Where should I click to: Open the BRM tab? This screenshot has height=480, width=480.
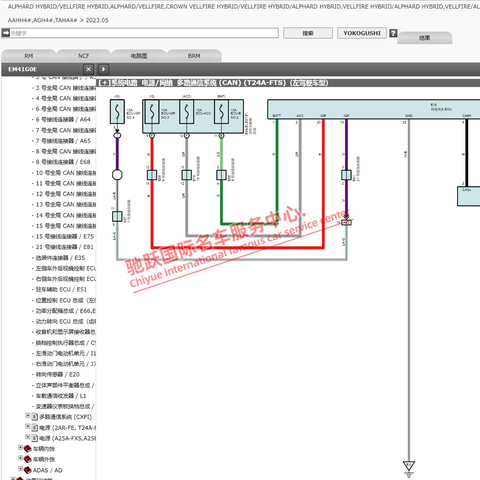194,56
